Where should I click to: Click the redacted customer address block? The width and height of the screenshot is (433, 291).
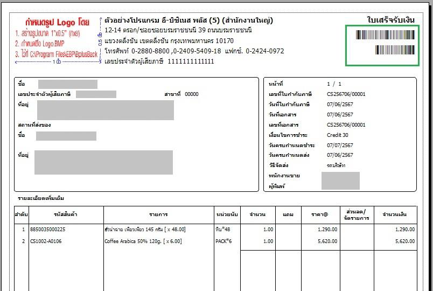click(105, 110)
